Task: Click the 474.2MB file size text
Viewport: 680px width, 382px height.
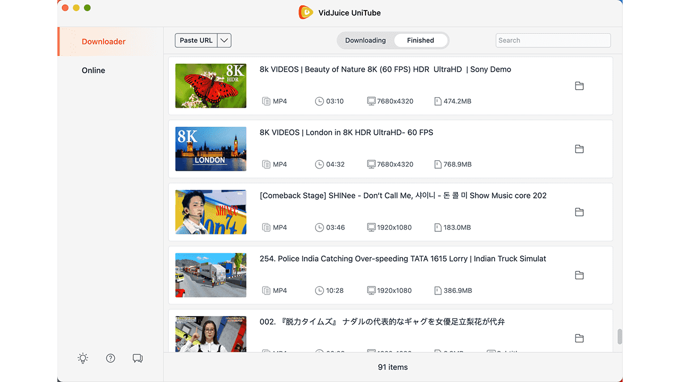Action: click(x=457, y=101)
